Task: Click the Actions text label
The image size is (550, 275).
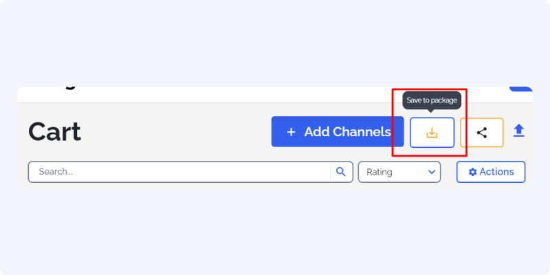Action: 496,172
